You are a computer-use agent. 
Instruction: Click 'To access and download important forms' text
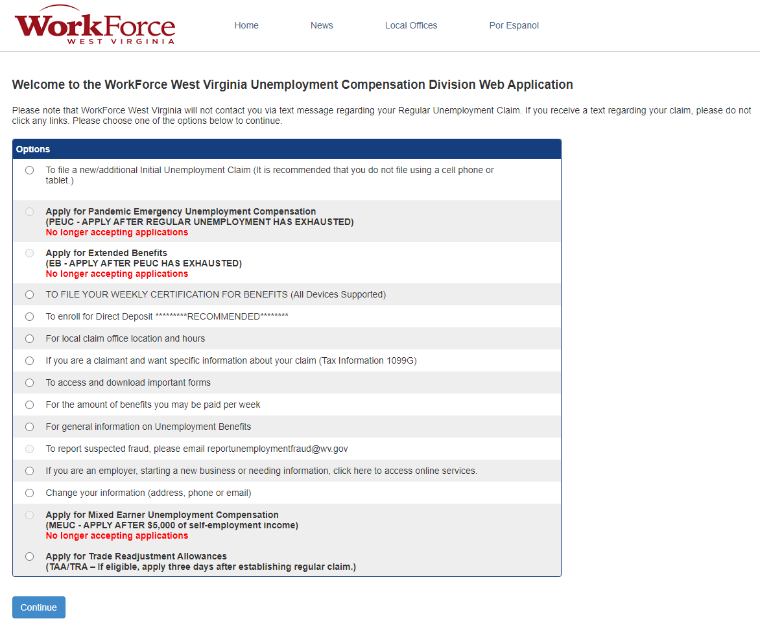[128, 382]
